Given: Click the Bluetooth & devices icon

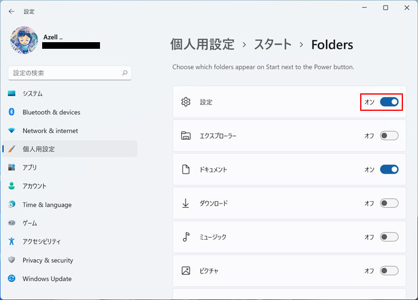Looking at the screenshot, I should coord(11,112).
